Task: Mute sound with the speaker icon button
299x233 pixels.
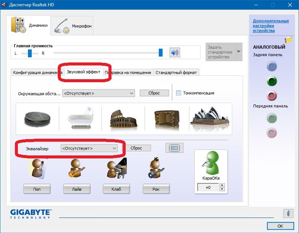Action: click(175, 53)
